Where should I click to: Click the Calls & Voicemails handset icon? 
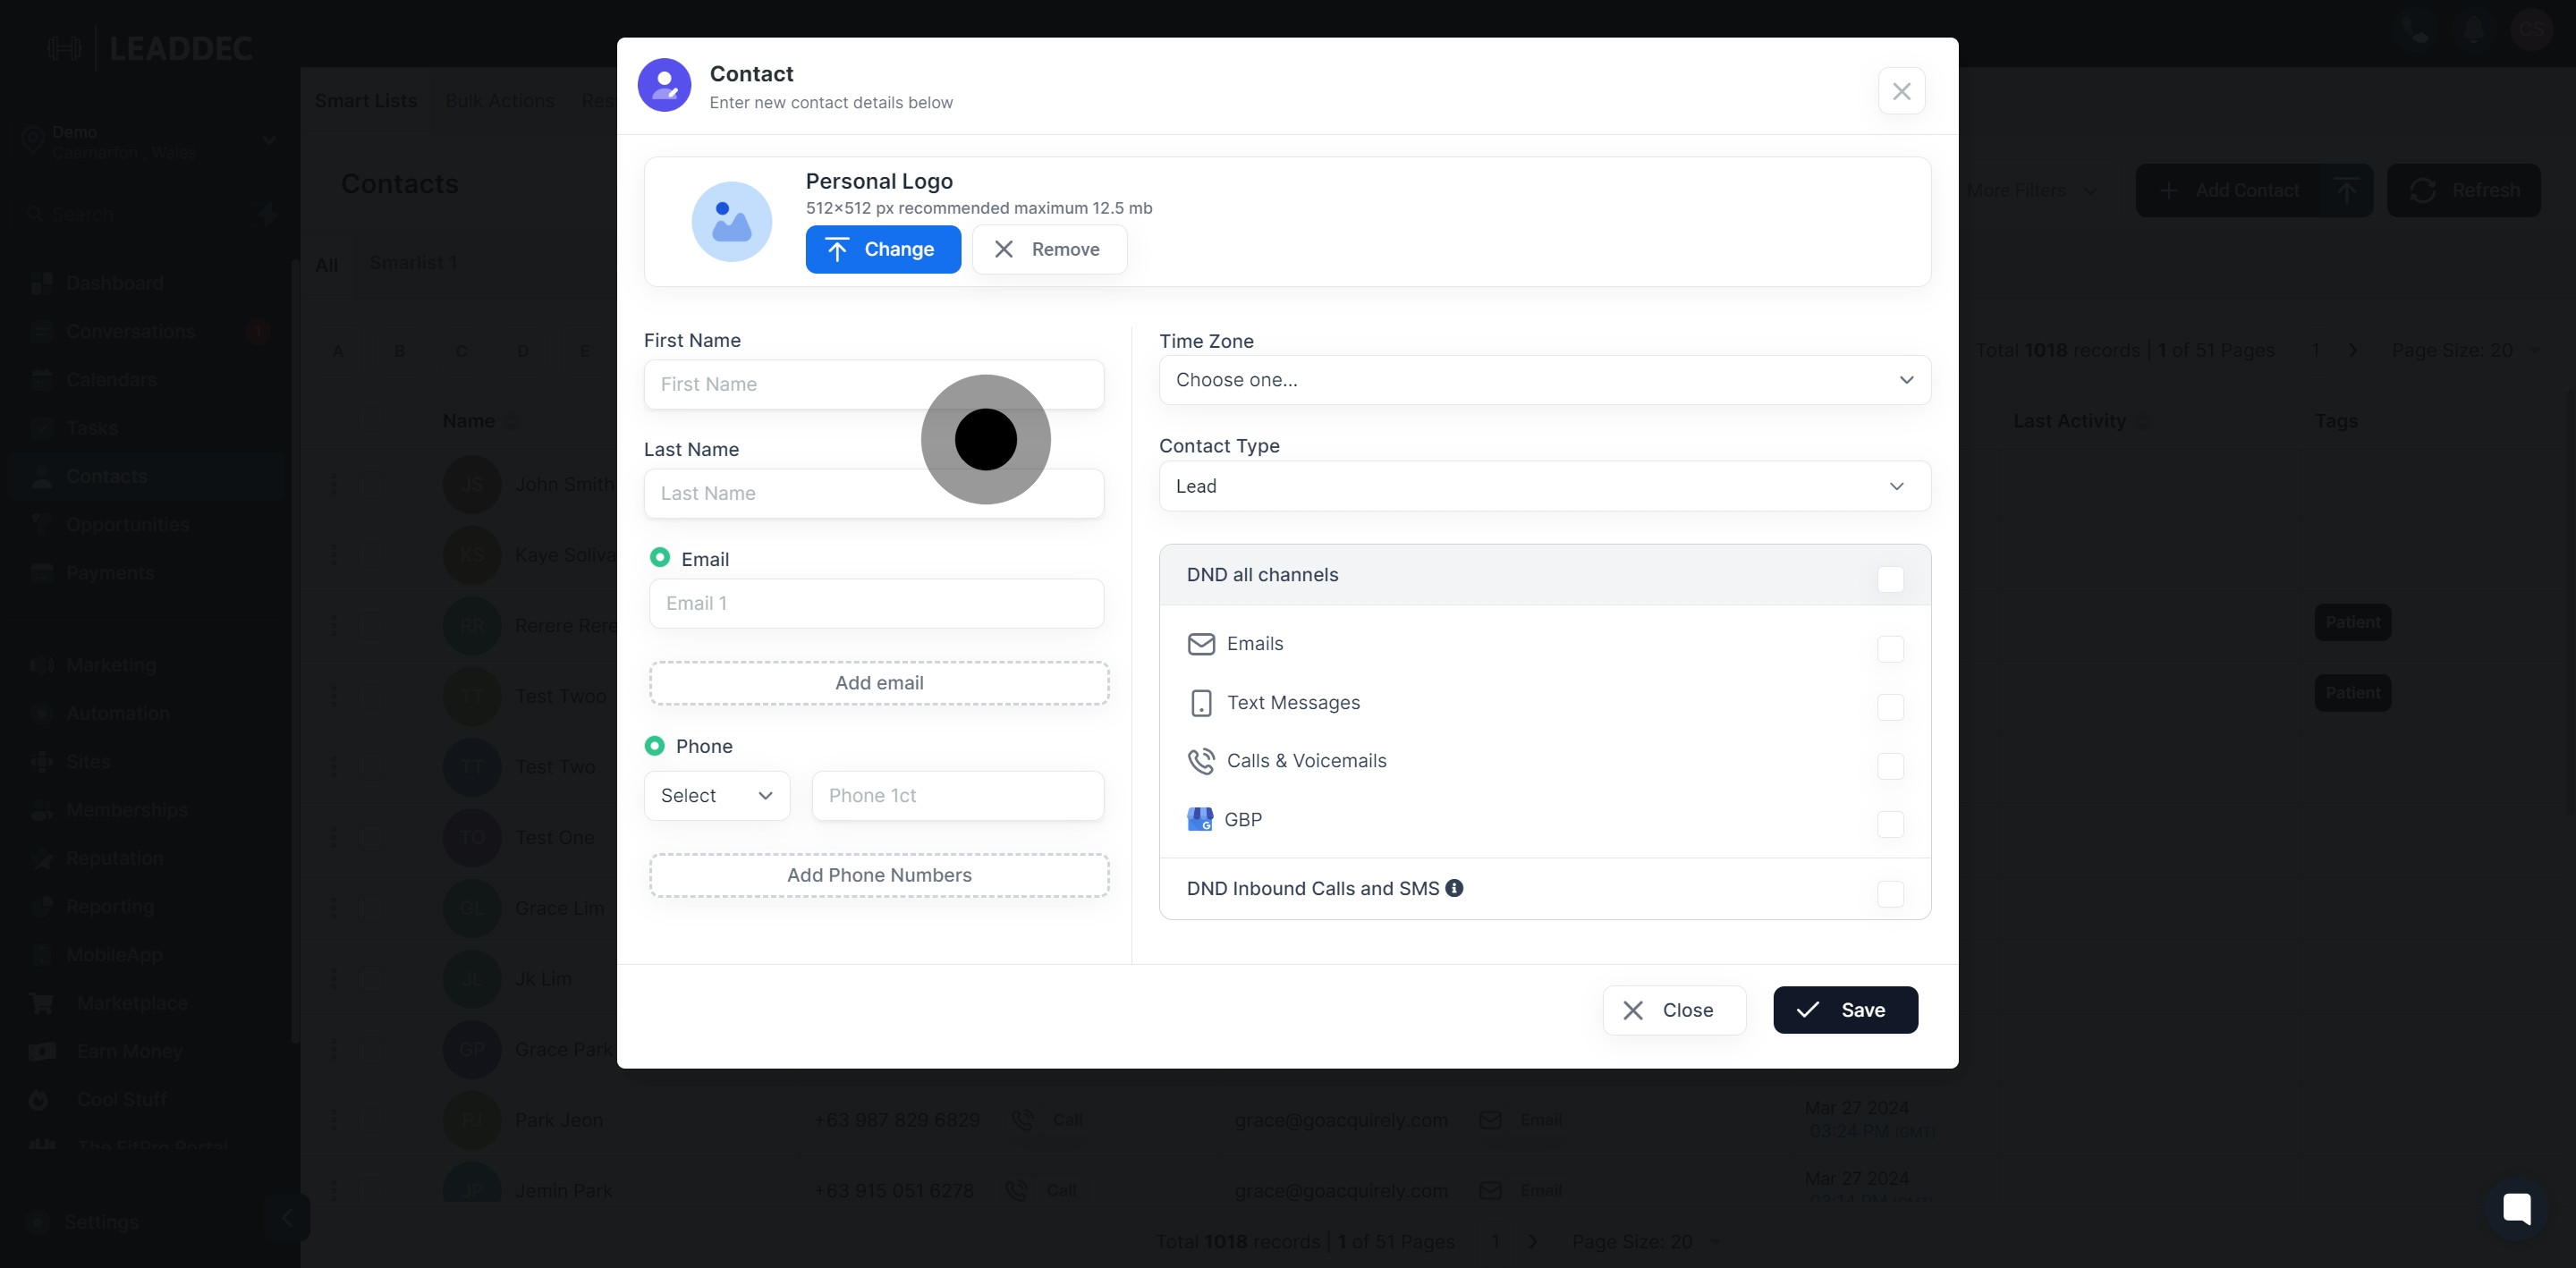tap(1201, 761)
